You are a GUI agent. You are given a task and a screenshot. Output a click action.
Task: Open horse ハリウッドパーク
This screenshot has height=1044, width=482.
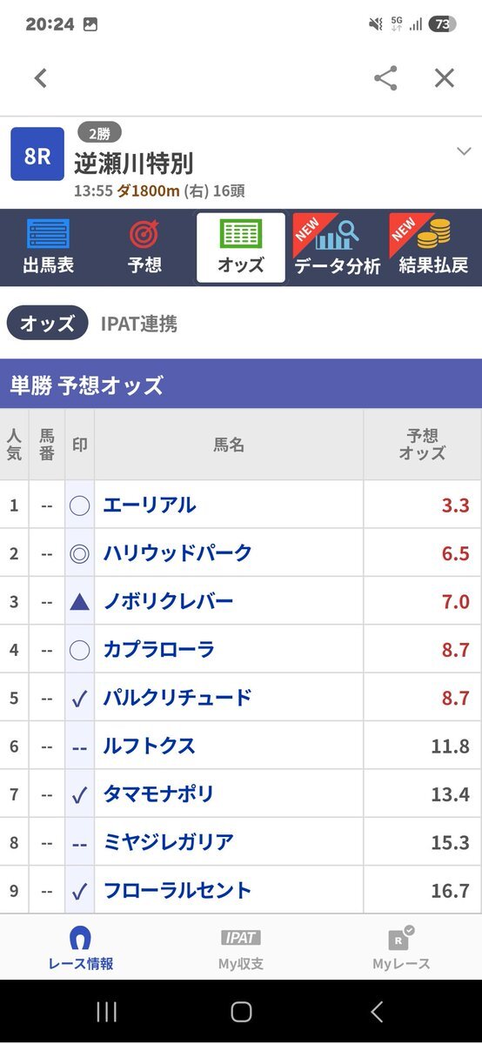pos(177,553)
